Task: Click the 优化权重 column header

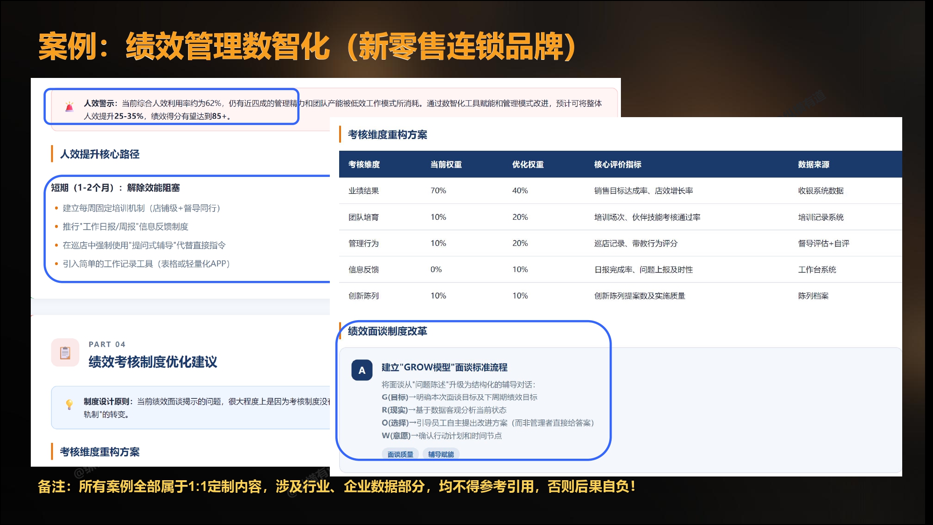Action: [x=528, y=164]
